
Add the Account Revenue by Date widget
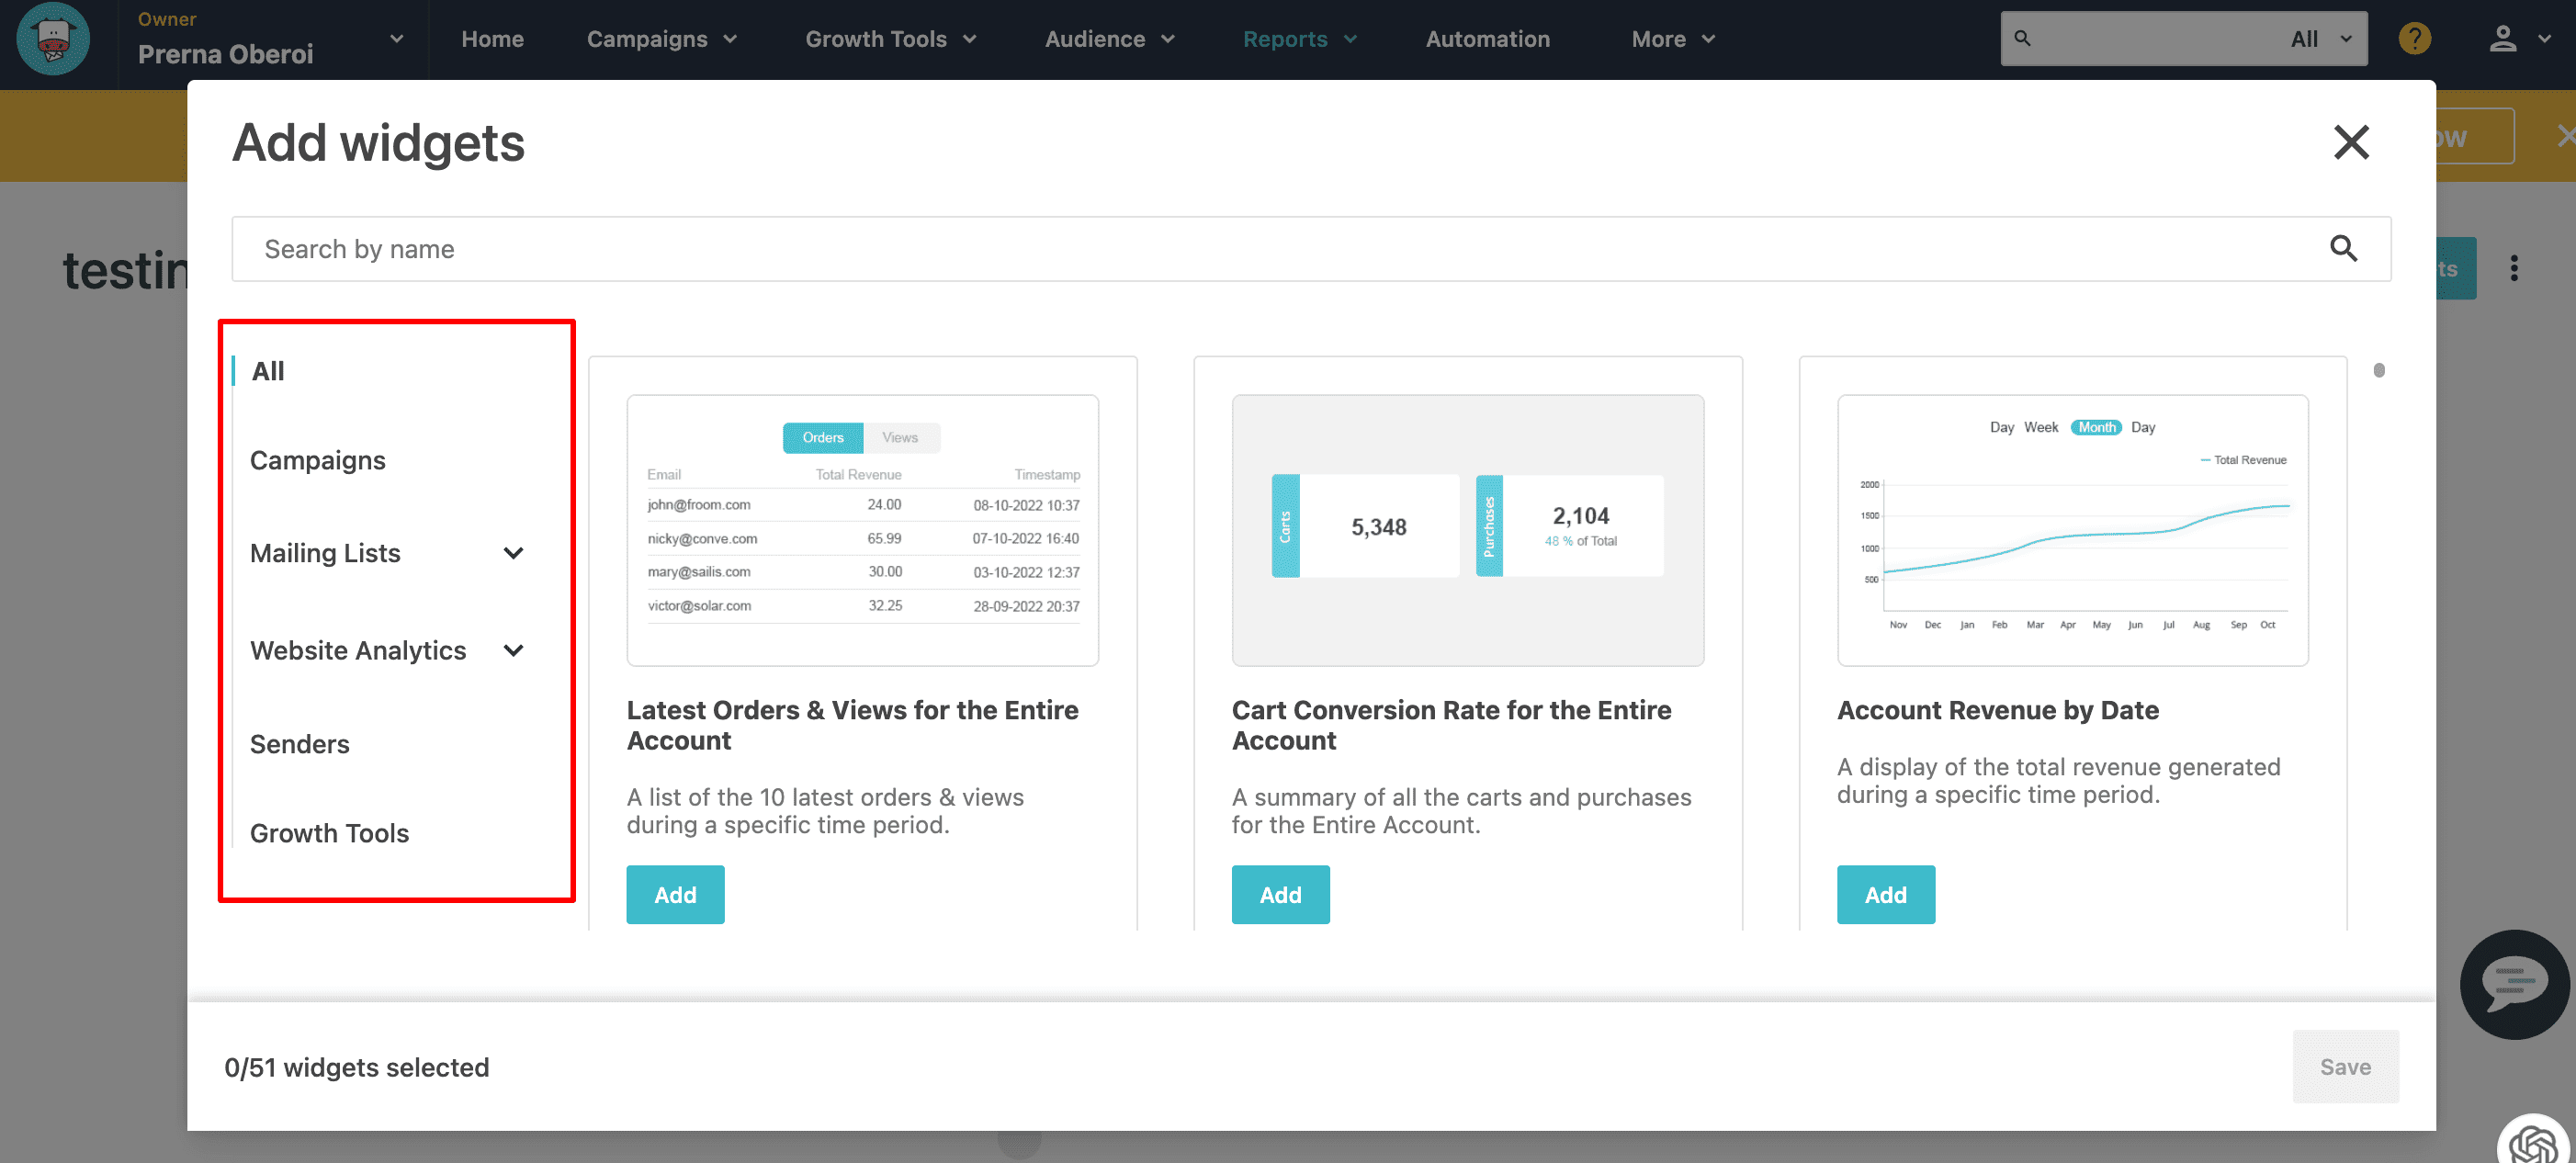[x=1884, y=894]
